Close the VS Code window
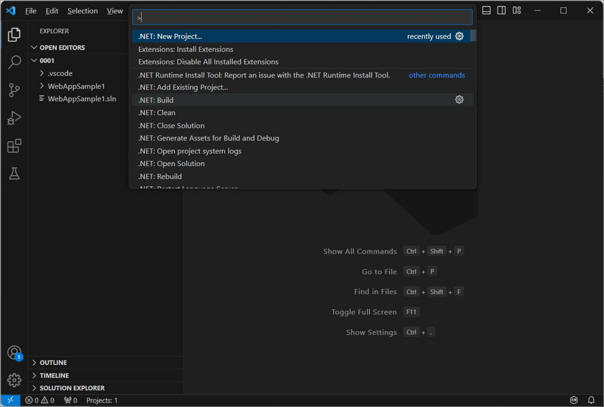Image resolution: width=604 pixels, height=407 pixels. coord(590,11)
